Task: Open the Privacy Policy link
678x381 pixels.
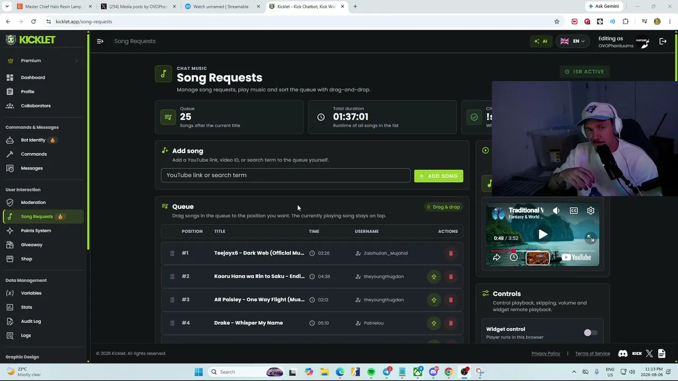Action: (x=546, y=353)
